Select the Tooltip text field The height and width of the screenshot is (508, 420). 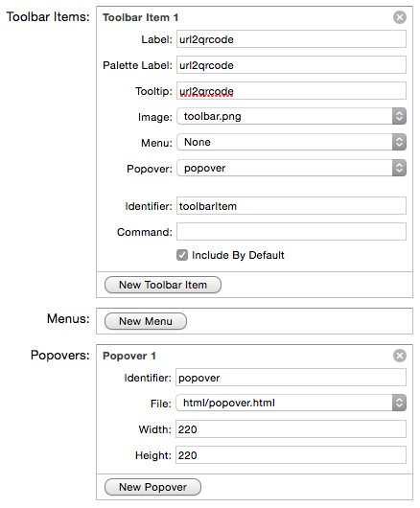(x=292, y=91)
